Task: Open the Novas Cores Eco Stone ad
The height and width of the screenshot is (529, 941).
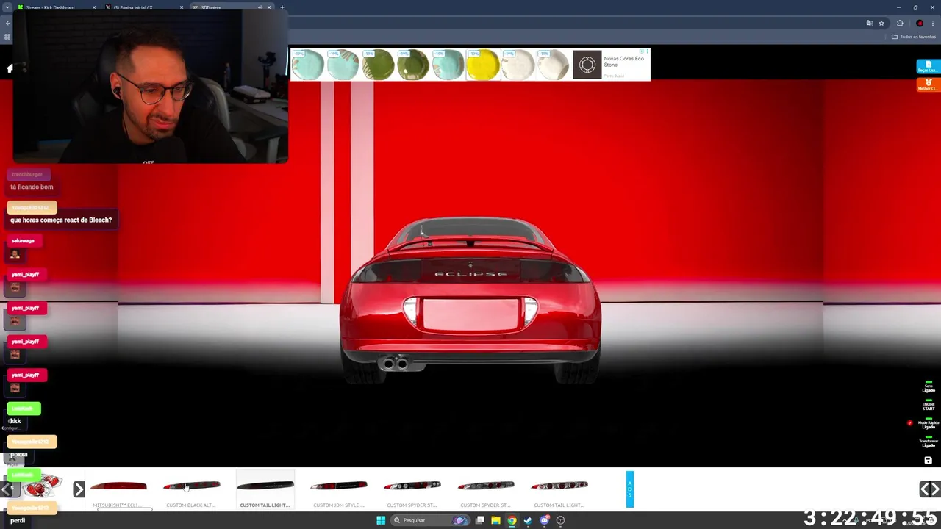Action: pos(623,62)
